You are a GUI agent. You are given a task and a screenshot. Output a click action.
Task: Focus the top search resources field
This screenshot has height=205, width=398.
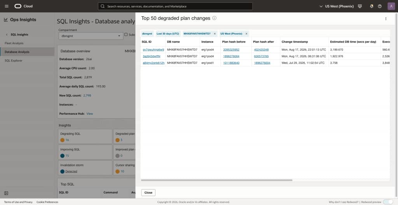(x=175, y=6)
